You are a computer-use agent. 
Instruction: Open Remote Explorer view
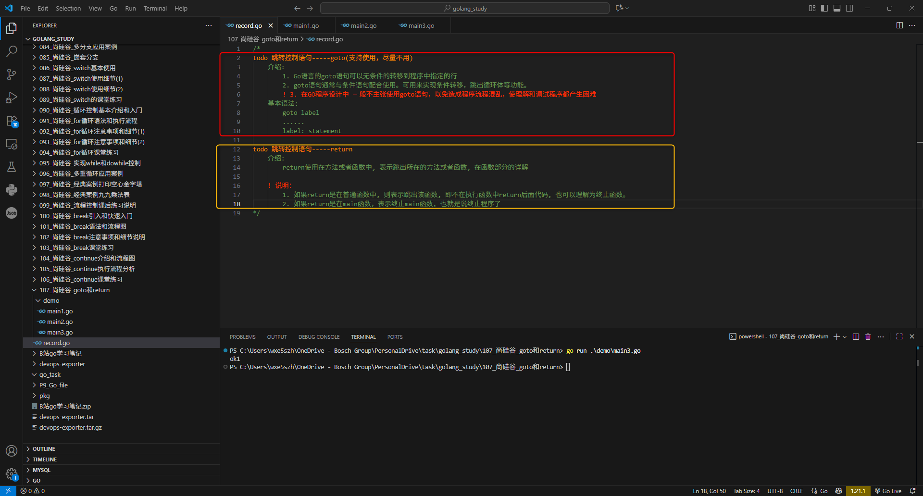point(12,144)
